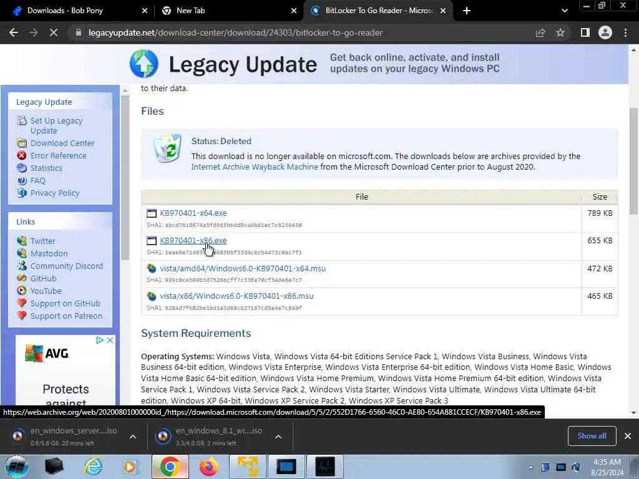Open the Twitter link
Screen dimensions: 639x479
[x=43, y=241]
